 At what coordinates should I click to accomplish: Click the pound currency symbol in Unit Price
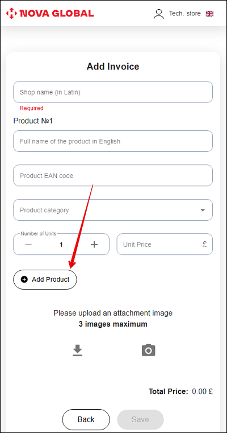point(205,244)
